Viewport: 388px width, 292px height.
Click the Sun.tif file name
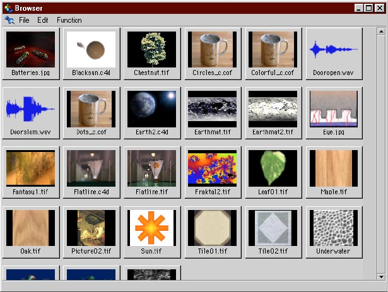coord(151,251)
